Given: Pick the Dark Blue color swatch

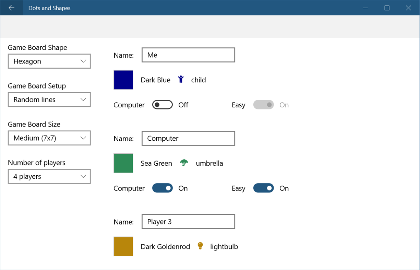Looking at the screenshot, I should pos(123,80).
